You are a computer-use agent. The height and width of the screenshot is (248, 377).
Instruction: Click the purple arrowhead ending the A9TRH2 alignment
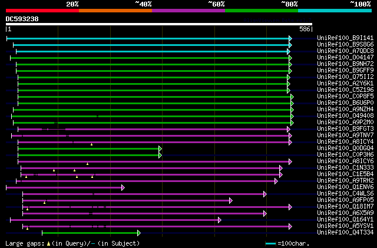(x=276, y=181)
